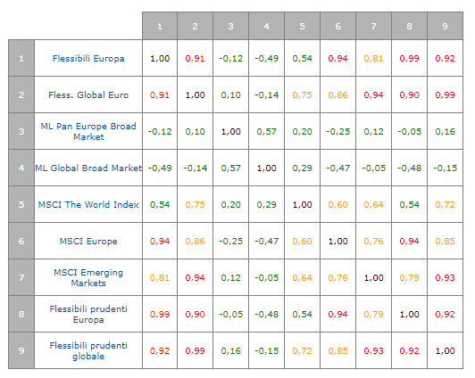Click 0,64 in MSCI Emerging Markets row
This screenshot has width=475, height=378.
pos(303,277)
